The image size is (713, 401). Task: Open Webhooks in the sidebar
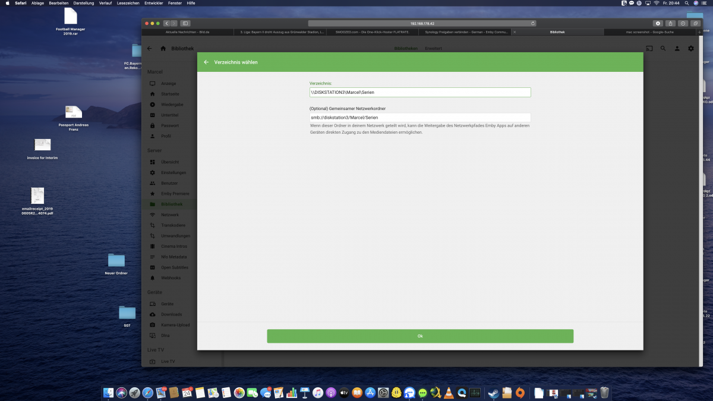pyautogui.click(x=171, y=277)
